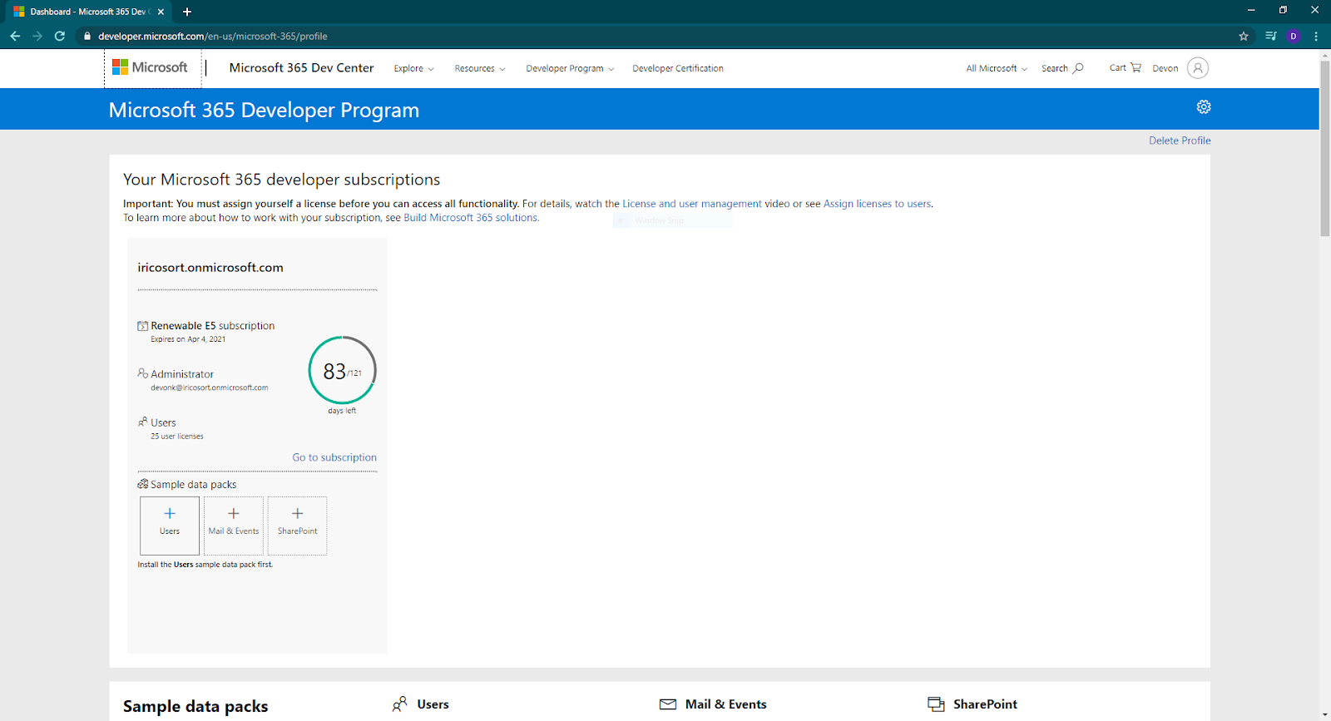Close the Dashboard browser tab
The image size is (1331, 721).
161,12
